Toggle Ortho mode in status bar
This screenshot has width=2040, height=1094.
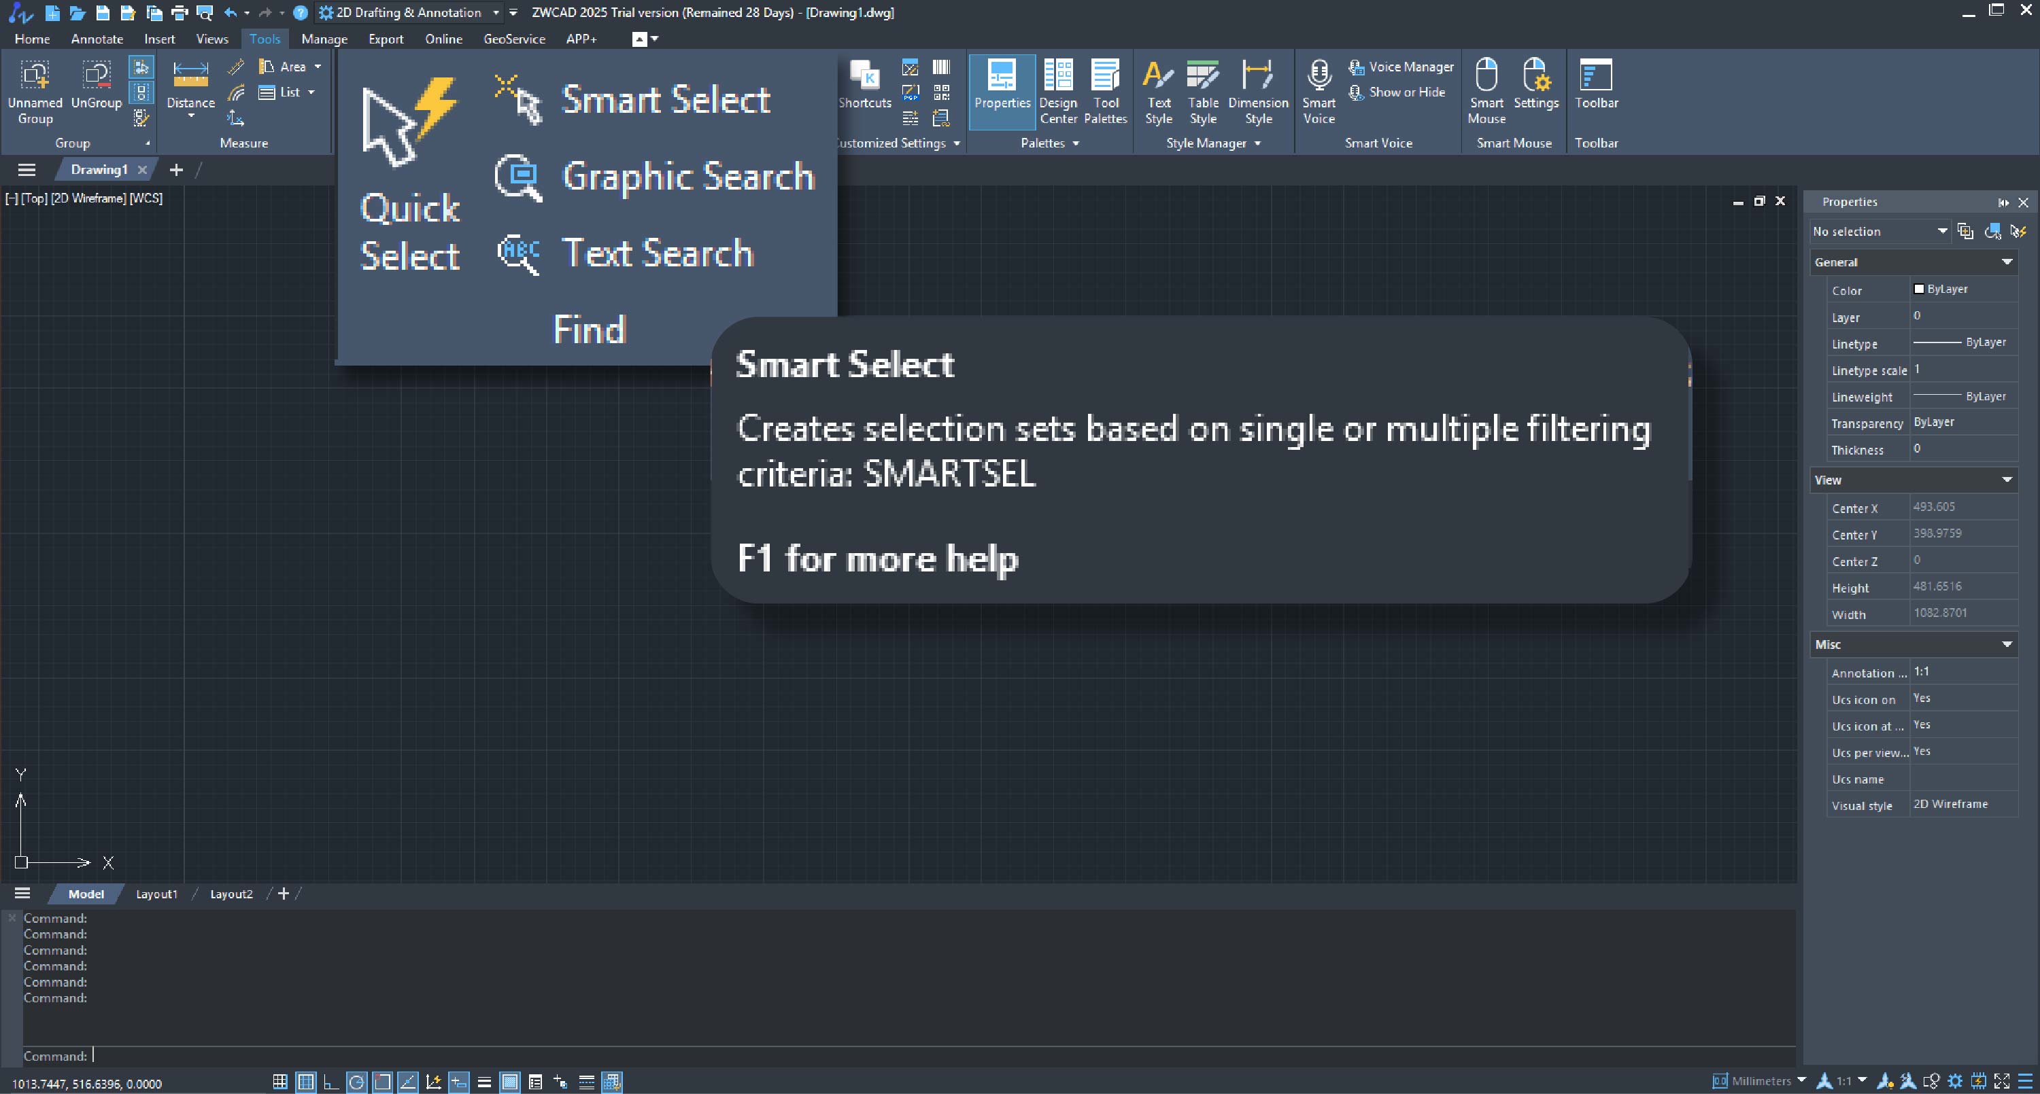coord(331,1081)
